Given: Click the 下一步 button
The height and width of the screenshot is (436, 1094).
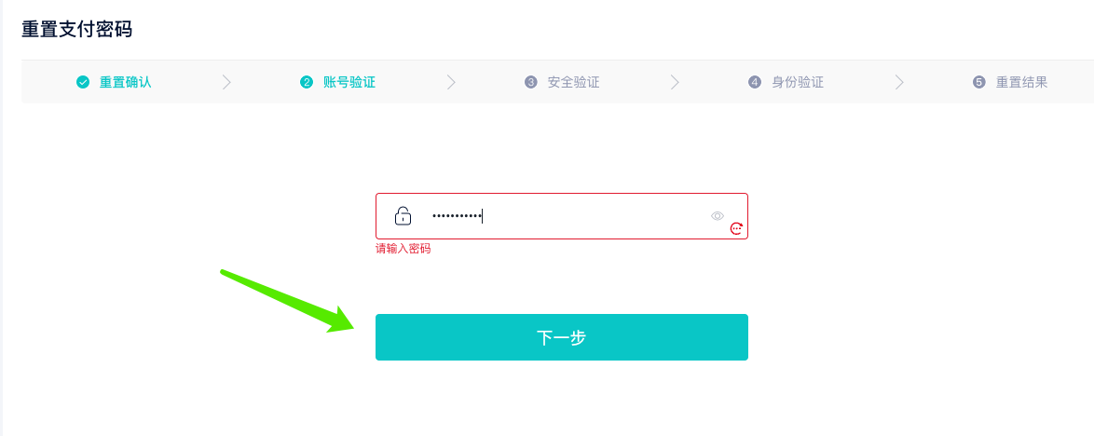Looking at the screenshot, I should coord(562,337).
